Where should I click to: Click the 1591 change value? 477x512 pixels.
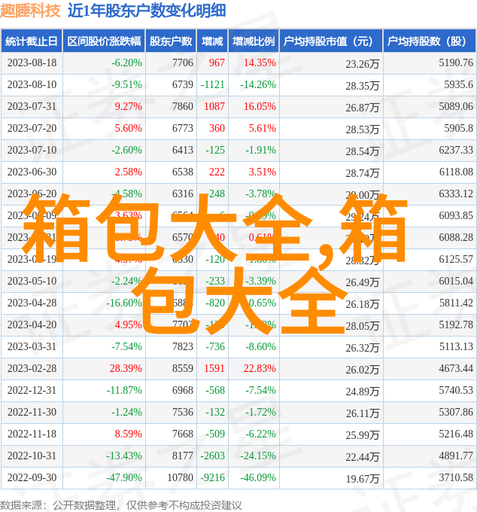pyautogui.click(x=214, y=369)
